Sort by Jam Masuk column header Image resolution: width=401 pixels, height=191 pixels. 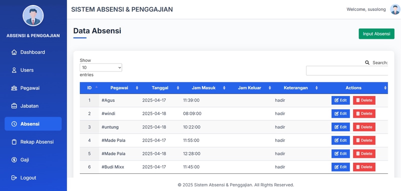click(203, 88)
